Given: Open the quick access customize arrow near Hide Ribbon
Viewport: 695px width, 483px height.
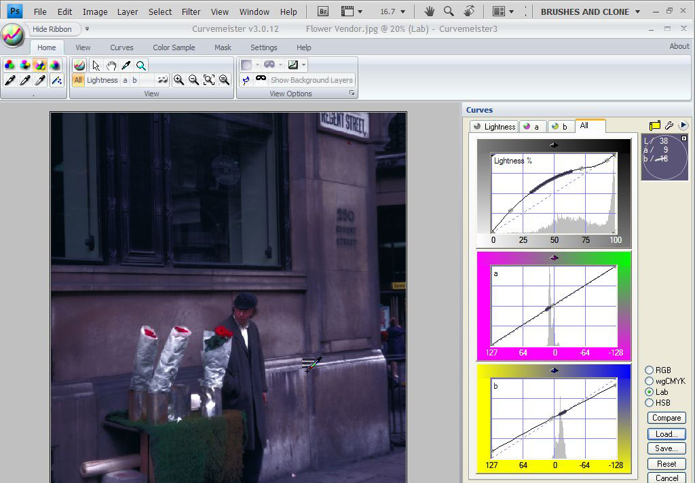Looking at the screenshot, I should coord(88,28).
